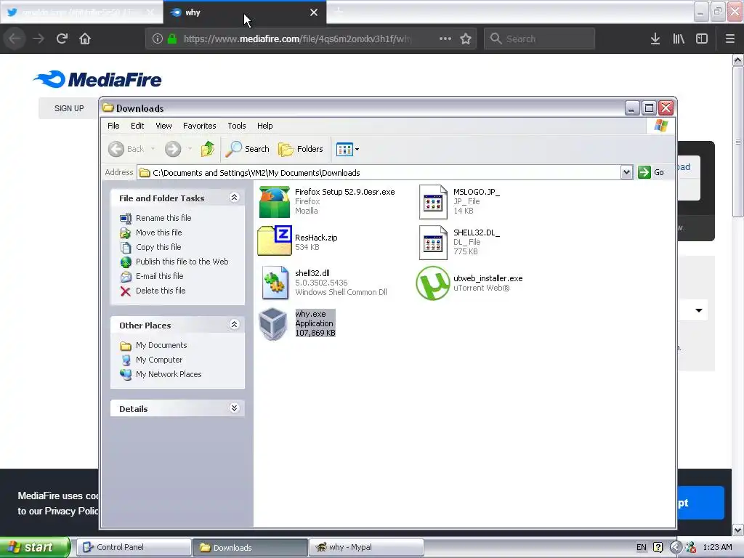Click the browser forward arrow
Screen dimensions: 744x558
(39, 39)
